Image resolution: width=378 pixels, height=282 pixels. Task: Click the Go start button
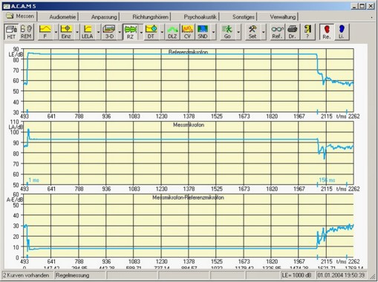227,32
